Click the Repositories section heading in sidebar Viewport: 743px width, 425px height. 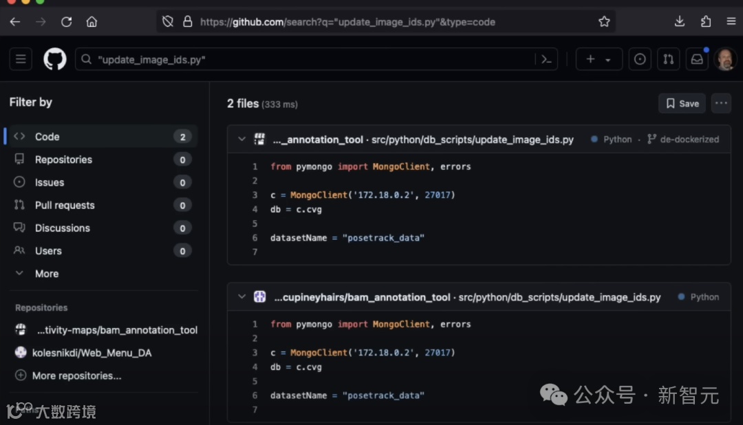[41, 308]
